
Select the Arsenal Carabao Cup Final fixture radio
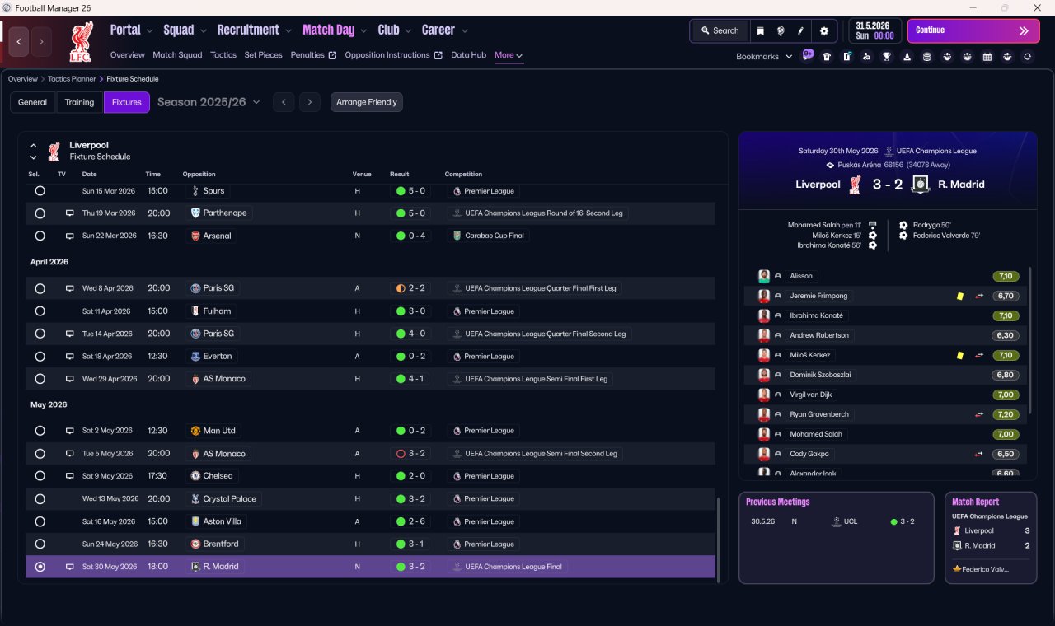tap(40, 236)
